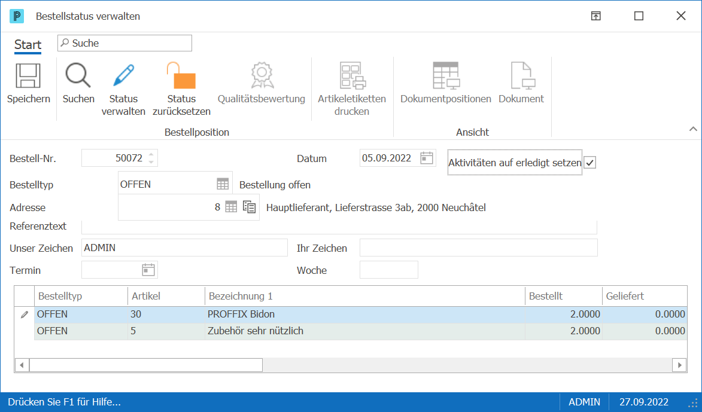Click Artikel cell 30
The width and height of the screenshot is (702, 412).
(x=166, y=315)
